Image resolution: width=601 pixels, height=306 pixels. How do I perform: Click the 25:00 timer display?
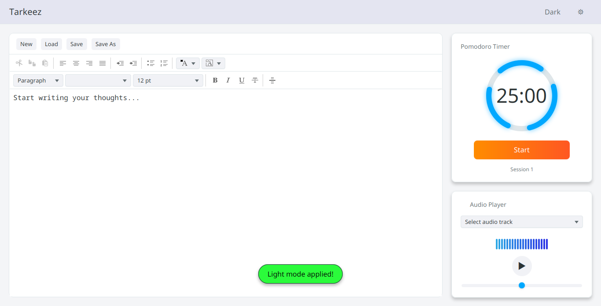tap(522, 96)
